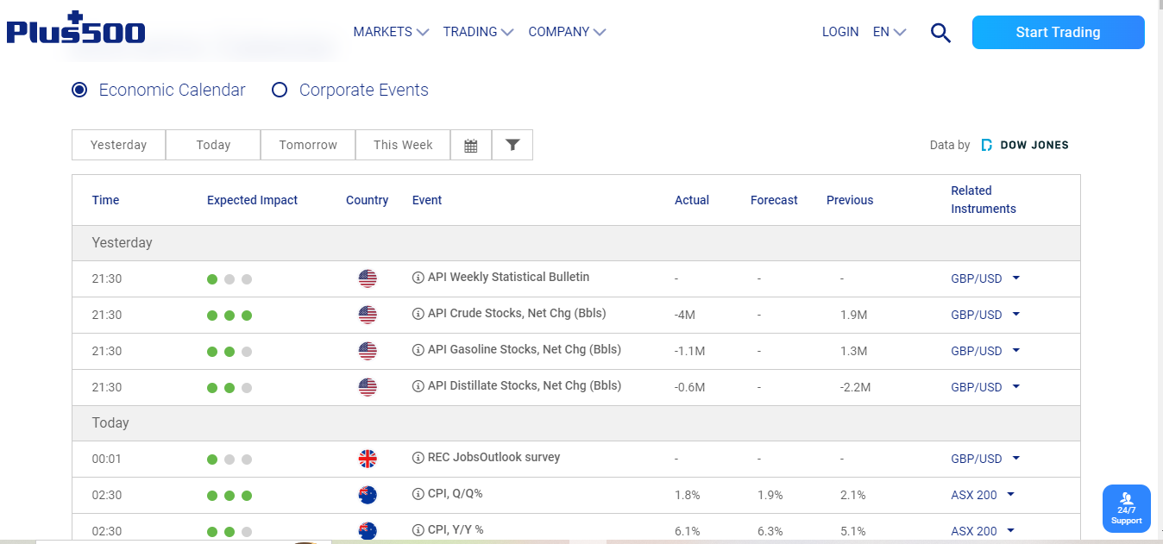The image size is (1163, 544).
Task: Click the API Gasoline Stocks event name
Action: 525,350
